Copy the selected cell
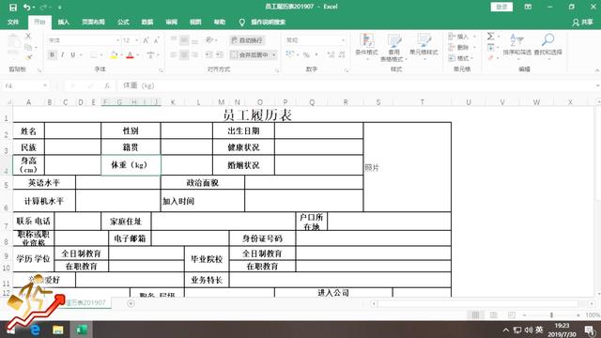This screenshot has height=338, width=601. pyautogui.click(x=28, y=47)
